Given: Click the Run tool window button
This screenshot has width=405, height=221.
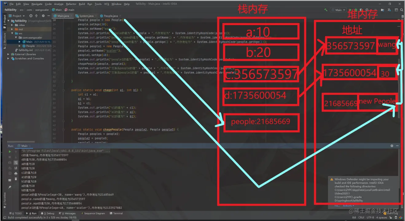Looking at the screenshot, I should pyautogui.click(x=31, y=213).
